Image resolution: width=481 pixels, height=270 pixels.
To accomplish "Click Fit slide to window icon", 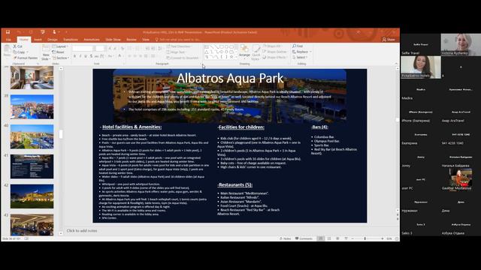I will (x=397, y=238).
